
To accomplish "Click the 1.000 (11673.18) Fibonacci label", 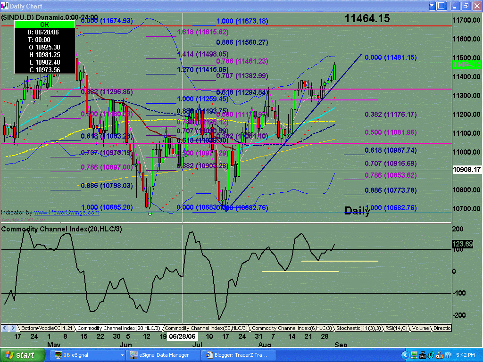I will (x=242, y=21).
